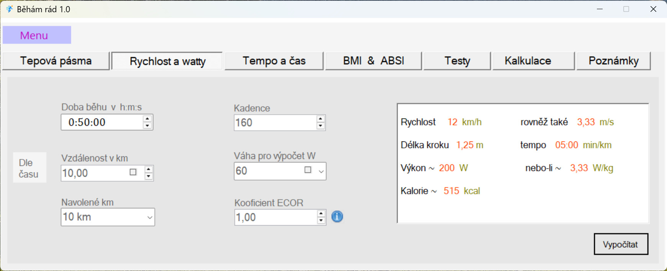Expand the Navolené km dropdown
Viewport: 667px width, 271px height.
[150, 217]
